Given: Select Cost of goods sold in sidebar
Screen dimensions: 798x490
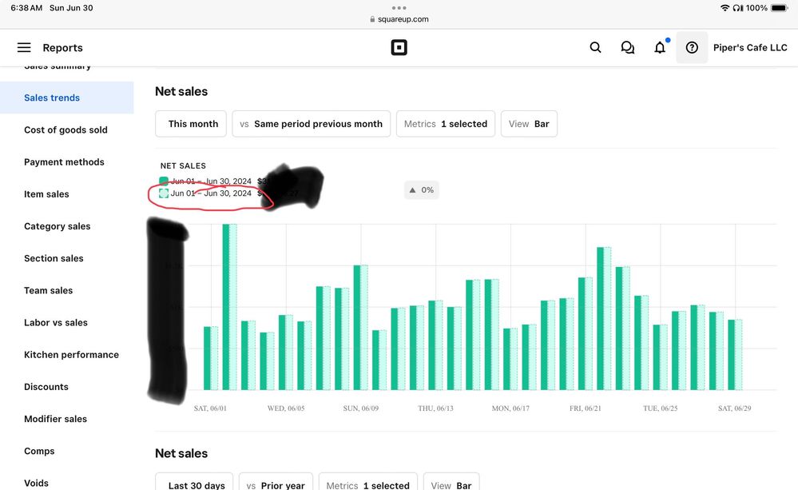Looking at the screenshot, I should [x=66, y=130].
